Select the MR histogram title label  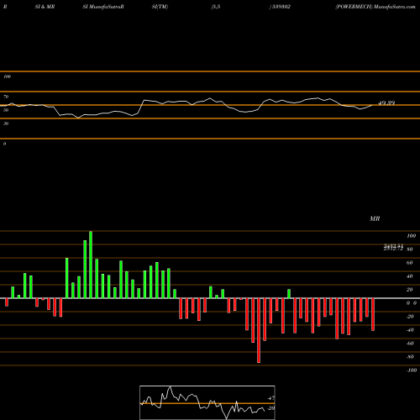pos(375,218)
